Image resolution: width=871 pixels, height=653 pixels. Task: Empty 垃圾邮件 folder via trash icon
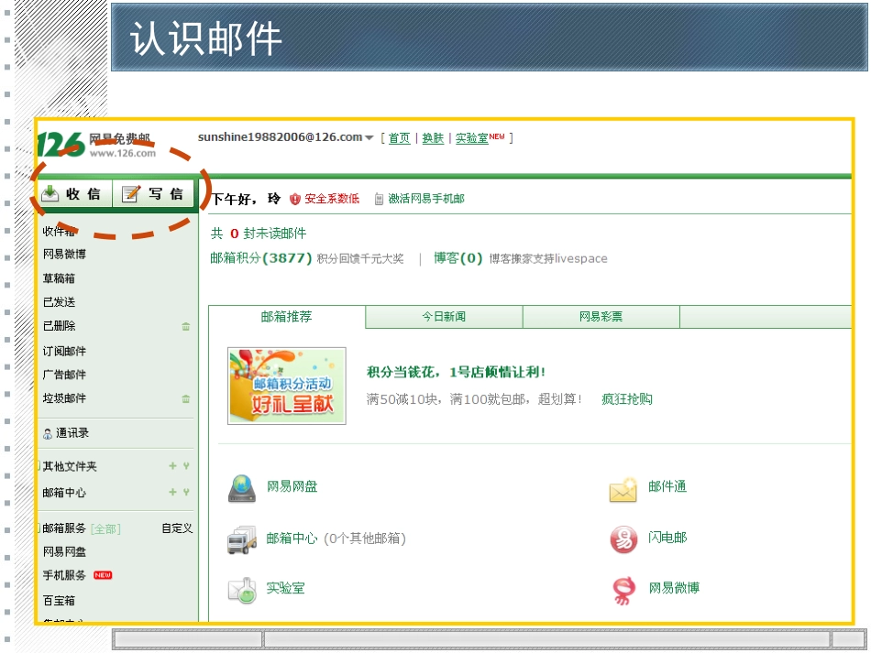pyautogui.click(x=186, y=398)
